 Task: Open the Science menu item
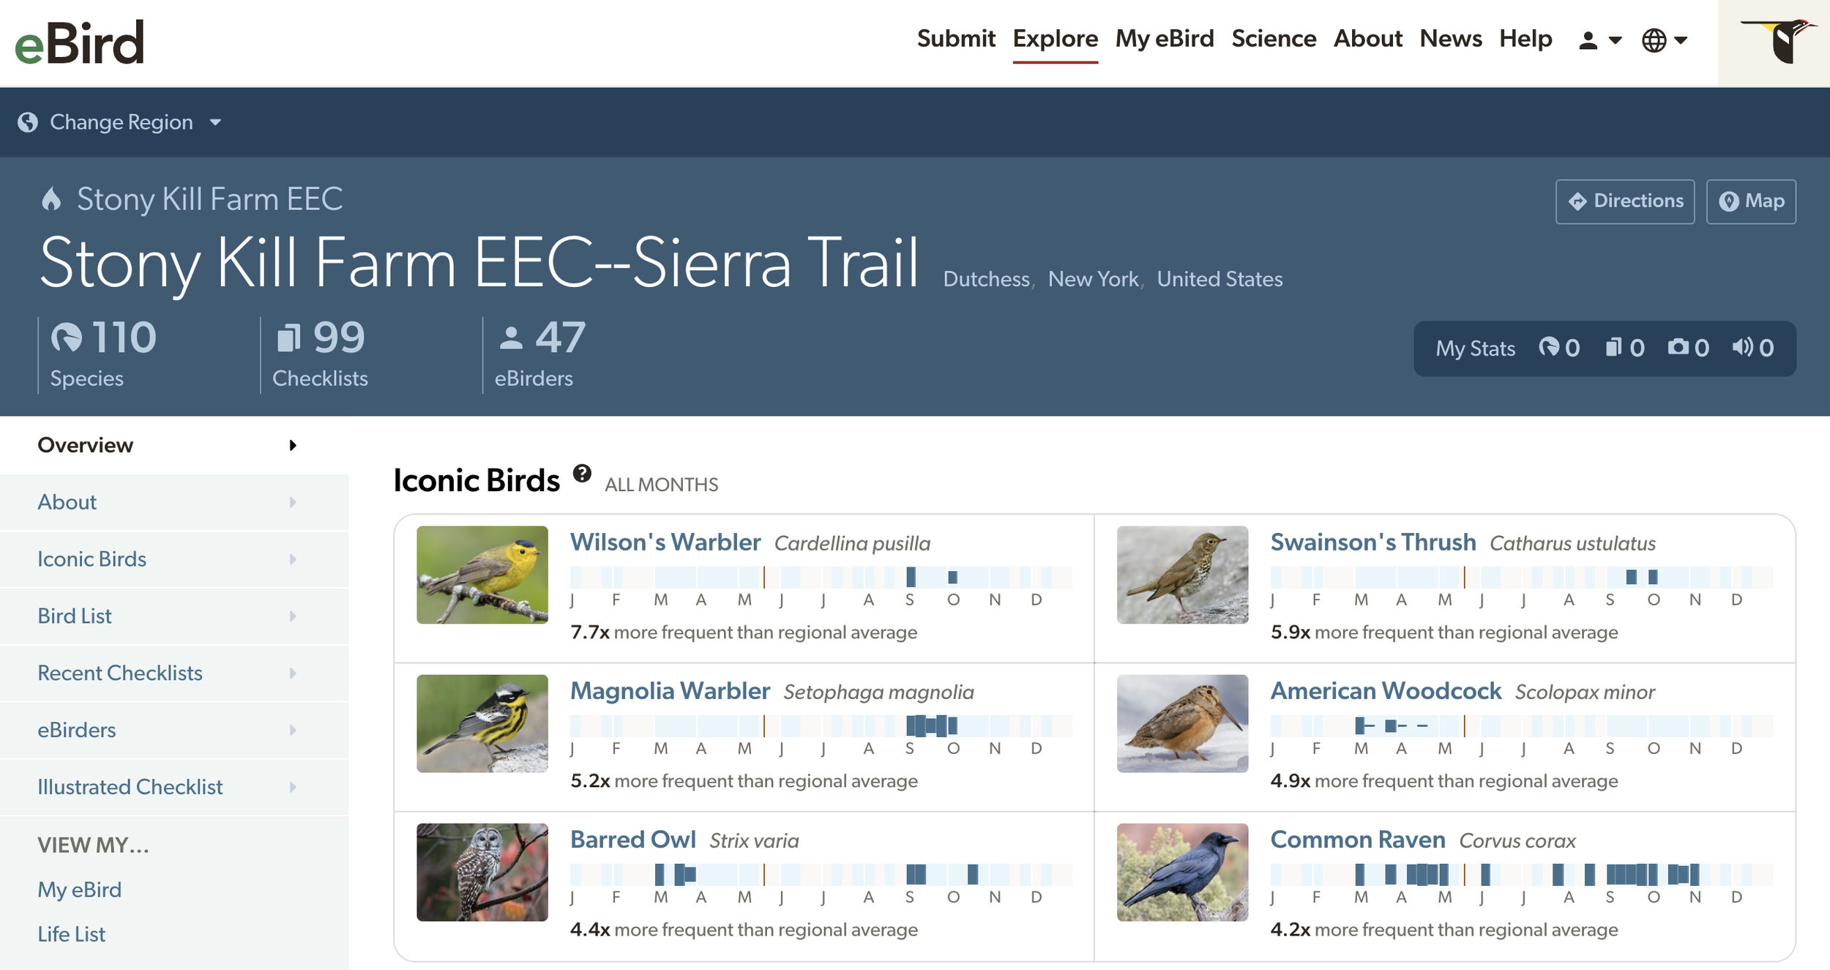[x=1274, y=39]
